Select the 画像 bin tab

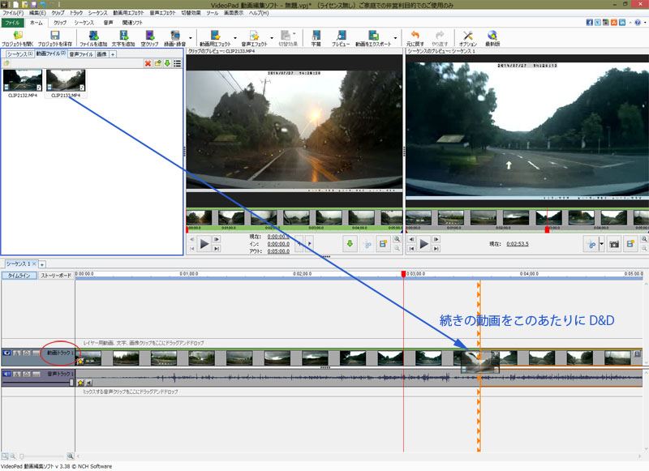(x=101, y=54)
